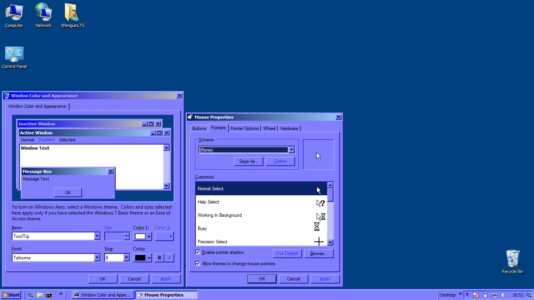Click the taskbar clock showing 16:51
Image resolution: width=534 pixels, height=300 pixels.
[518, 295]
